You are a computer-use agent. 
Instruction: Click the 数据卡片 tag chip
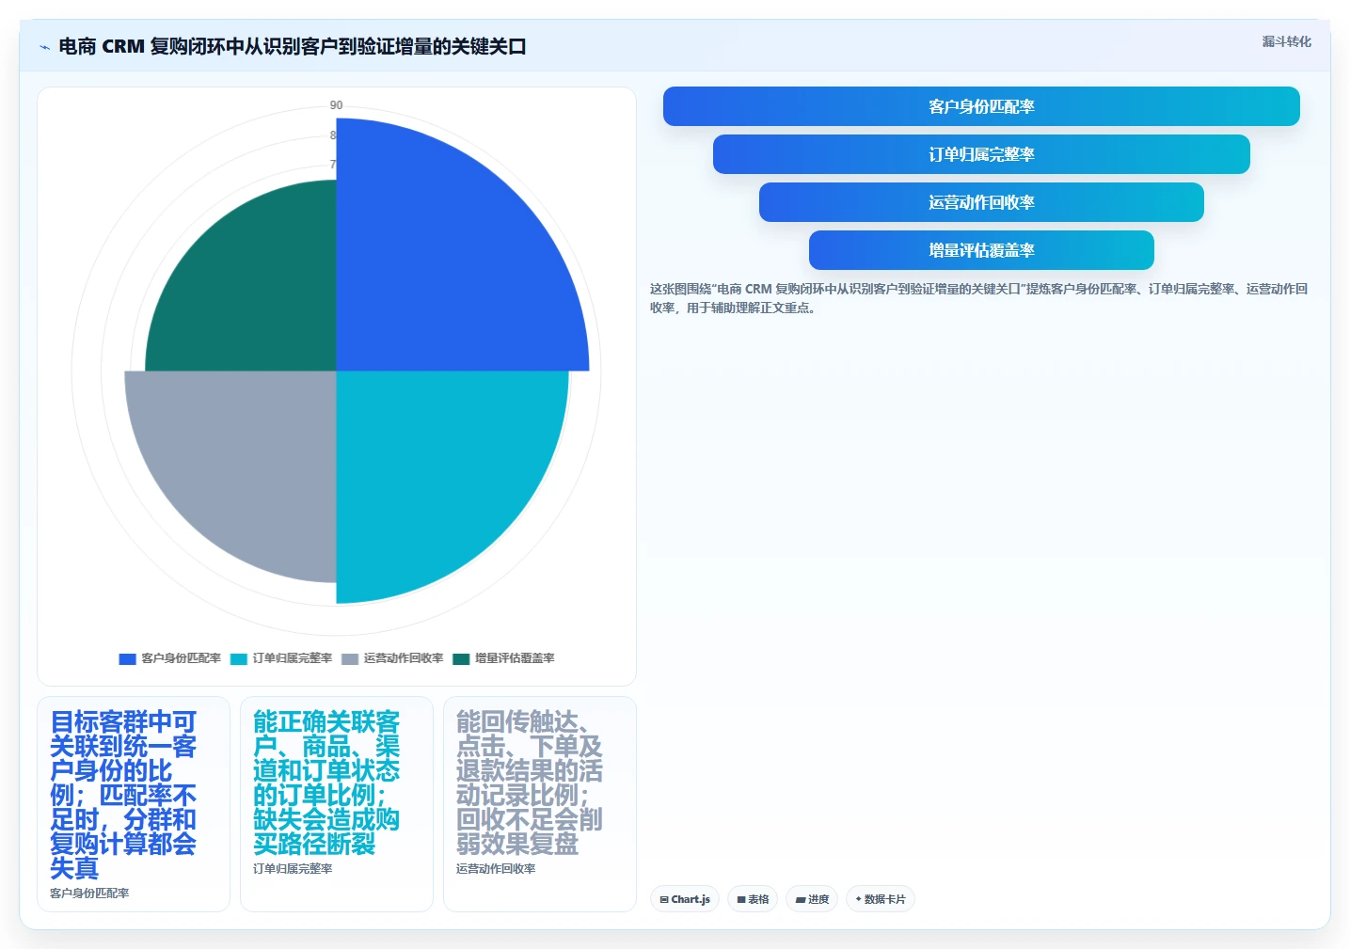click(x=881, y=899)
